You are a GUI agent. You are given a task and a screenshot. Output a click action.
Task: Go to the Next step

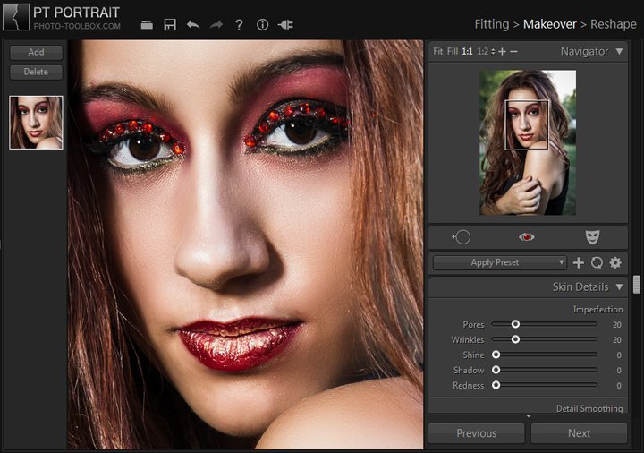(579, 433)
